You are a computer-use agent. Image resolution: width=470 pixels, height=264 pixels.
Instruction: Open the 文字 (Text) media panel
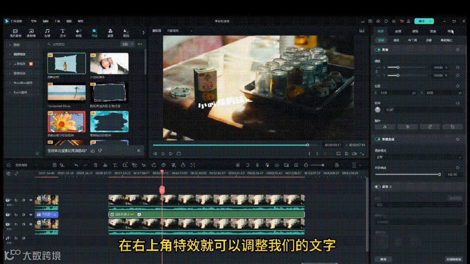(x=62, y=33)
